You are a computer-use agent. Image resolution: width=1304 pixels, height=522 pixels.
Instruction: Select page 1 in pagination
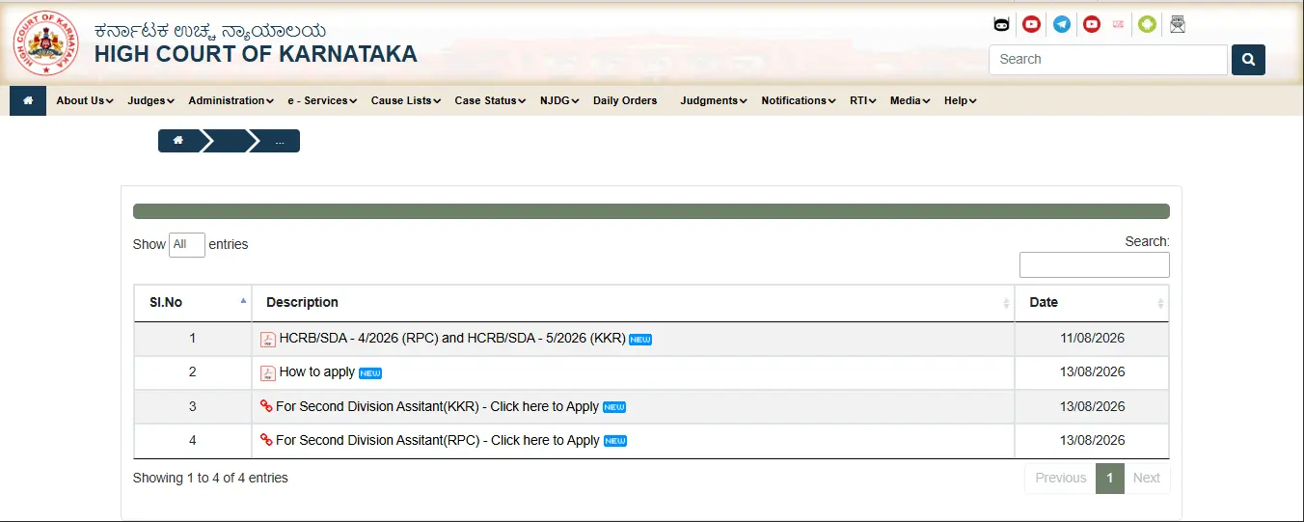click(x=1110, y=479)
